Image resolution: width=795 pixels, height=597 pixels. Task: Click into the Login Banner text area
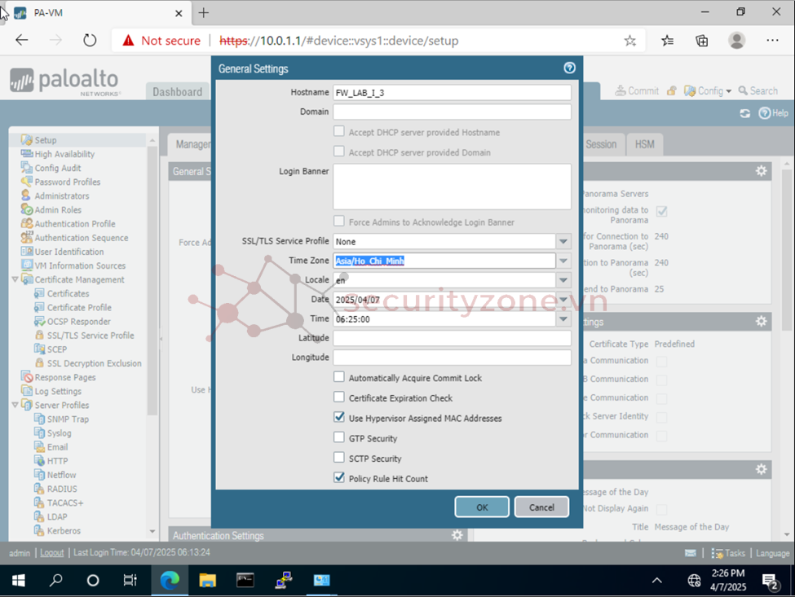point(452,187)
